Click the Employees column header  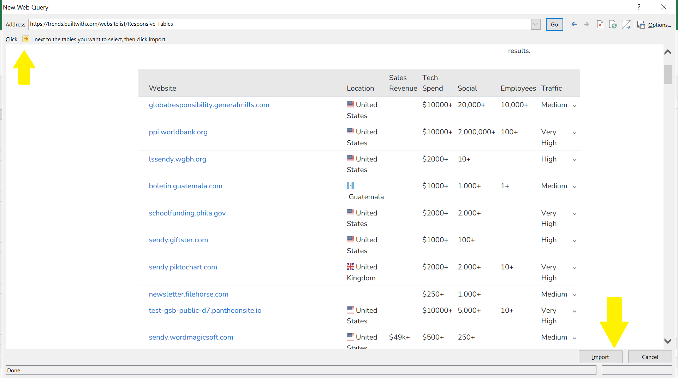coord(518,88)
